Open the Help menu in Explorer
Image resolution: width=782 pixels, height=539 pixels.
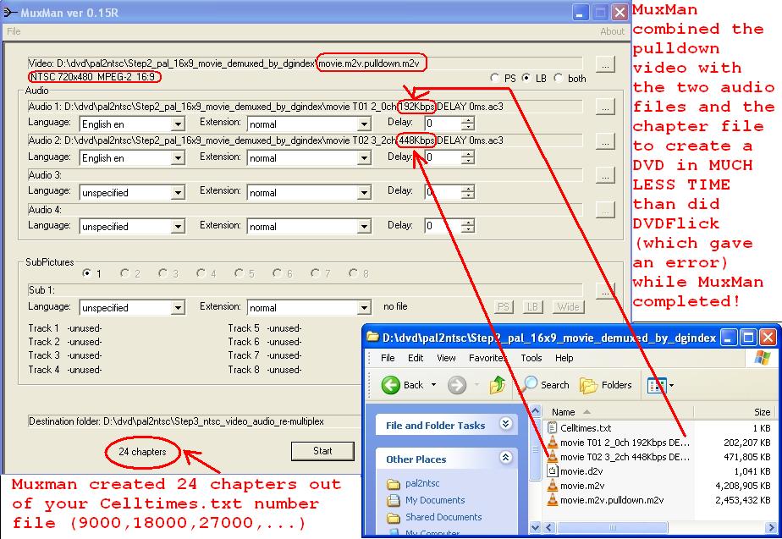point(564,358)
